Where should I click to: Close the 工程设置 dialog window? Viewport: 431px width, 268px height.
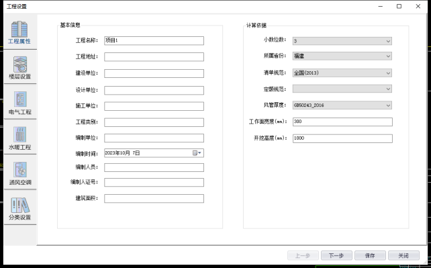(x=418, y=6)
